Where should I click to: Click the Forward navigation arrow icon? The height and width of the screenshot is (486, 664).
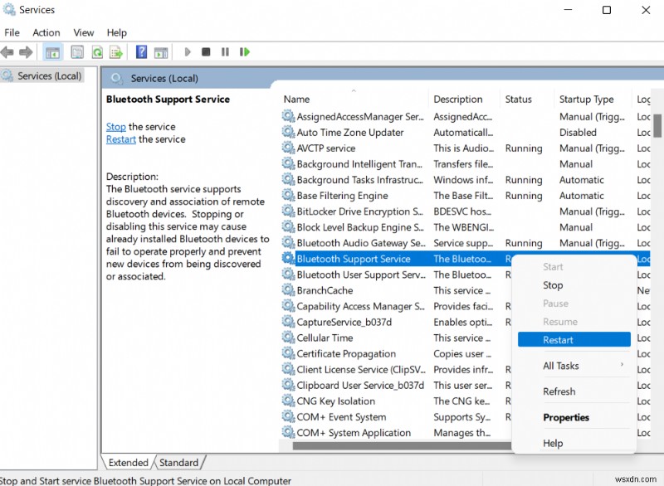[x=27, y=51]
